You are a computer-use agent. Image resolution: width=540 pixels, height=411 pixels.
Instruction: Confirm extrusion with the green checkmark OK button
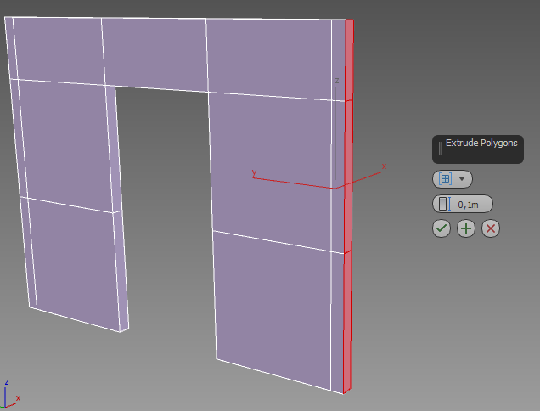442,228
